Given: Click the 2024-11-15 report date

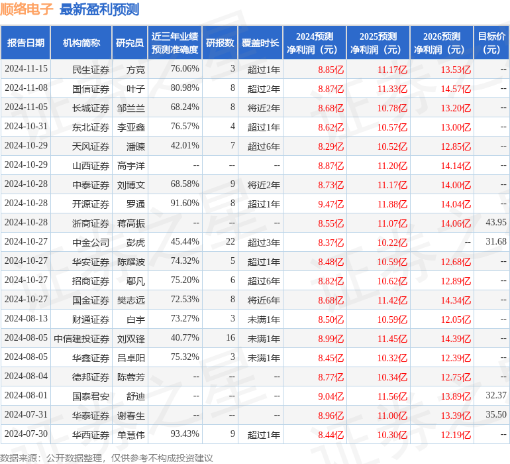Looking at the screenshot, I should tap(26, 68).
